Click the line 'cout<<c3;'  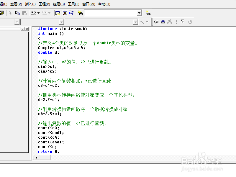[48, 128]
